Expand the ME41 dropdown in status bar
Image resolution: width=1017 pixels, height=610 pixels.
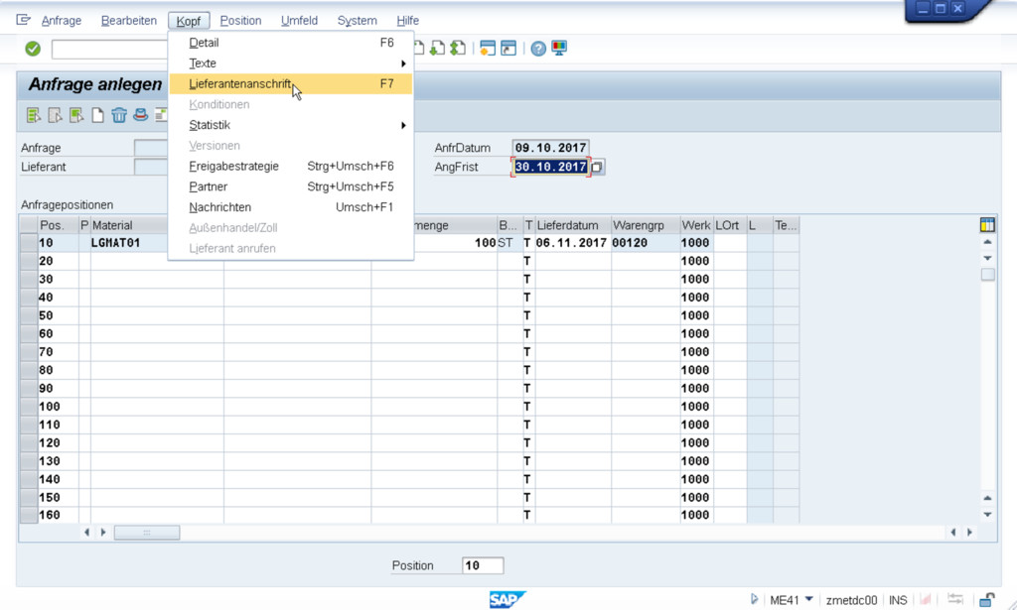[x=808, y=599]
